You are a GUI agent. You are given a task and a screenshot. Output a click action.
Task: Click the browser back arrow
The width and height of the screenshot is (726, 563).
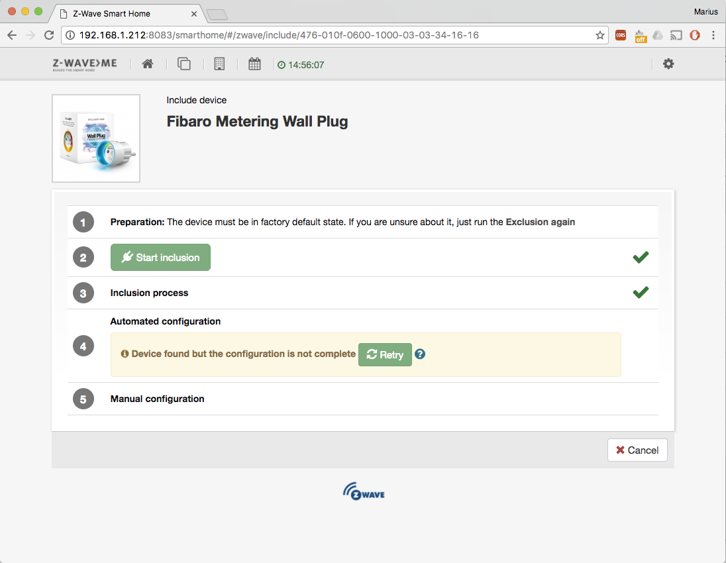(x=12, y=35)
